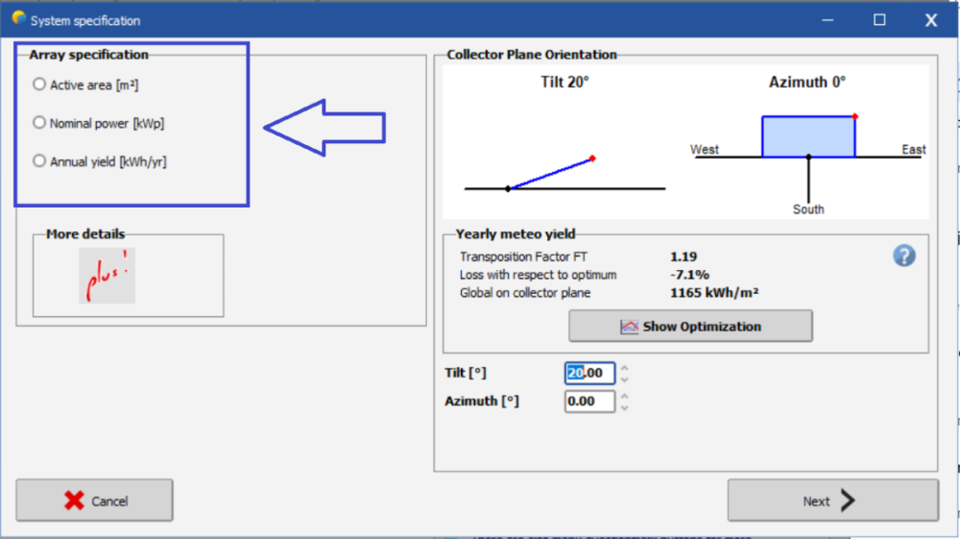Click inside the Tilt input field
960x539 pixels.
pos(589,373)
